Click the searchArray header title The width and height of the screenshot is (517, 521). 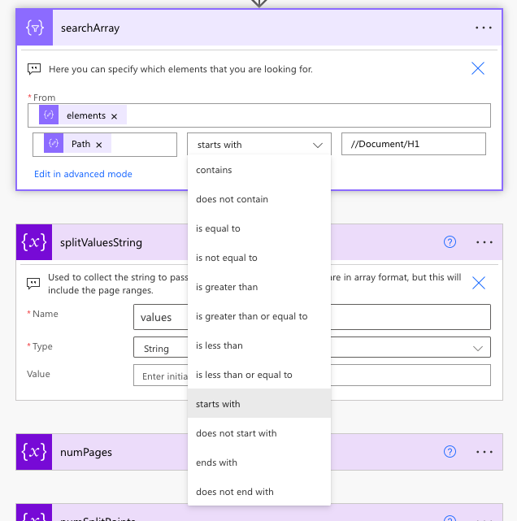90,28
